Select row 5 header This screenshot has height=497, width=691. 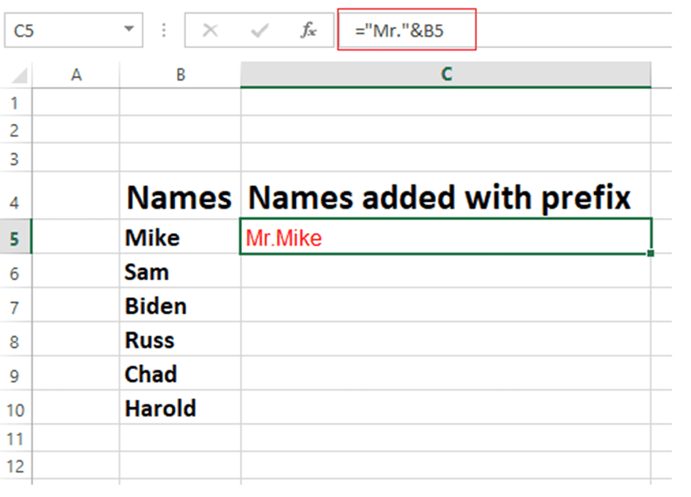coord(14,238)
